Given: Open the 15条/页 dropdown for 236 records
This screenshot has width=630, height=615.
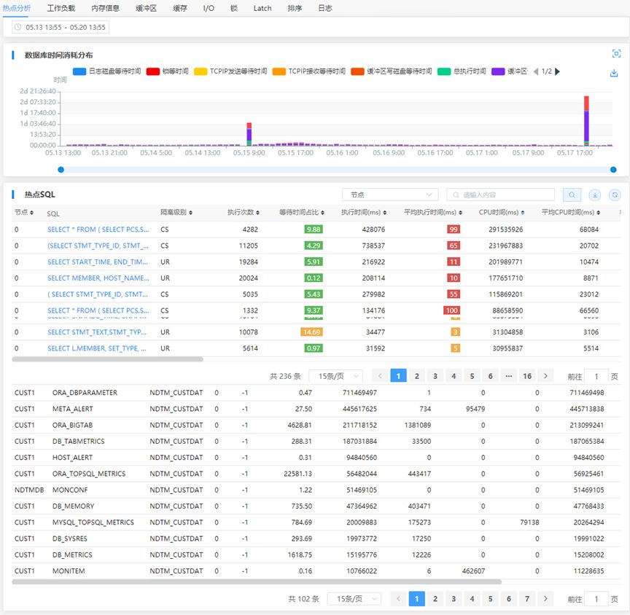Looking at the screenshot, I should (335, 376).
